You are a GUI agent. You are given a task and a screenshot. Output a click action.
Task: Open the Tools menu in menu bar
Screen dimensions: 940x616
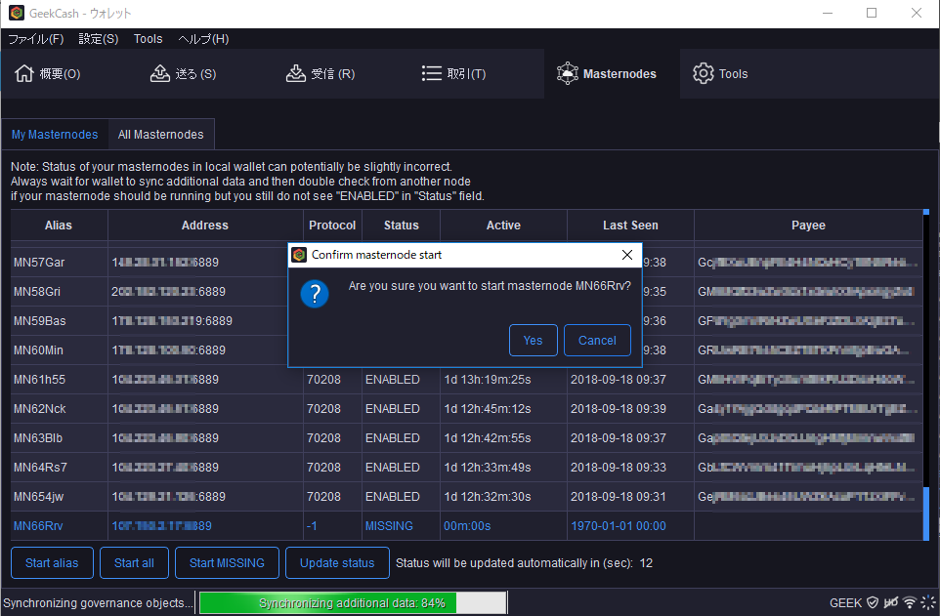(149, 39)
